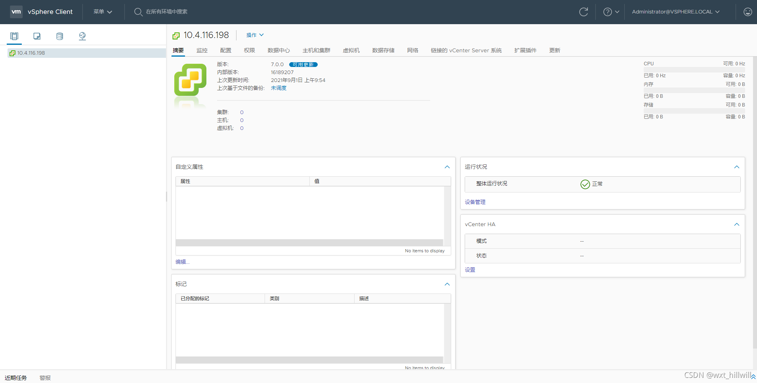Click the 编辑... link under custom attributes
This screenshot has height=383, width=757.
(183, 262)
